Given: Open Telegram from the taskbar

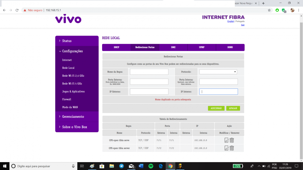Looking at the screenshot, I should [122, 166].
